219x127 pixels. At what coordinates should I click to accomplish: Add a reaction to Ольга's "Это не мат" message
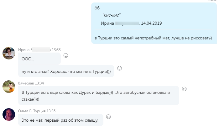[108, 117]
